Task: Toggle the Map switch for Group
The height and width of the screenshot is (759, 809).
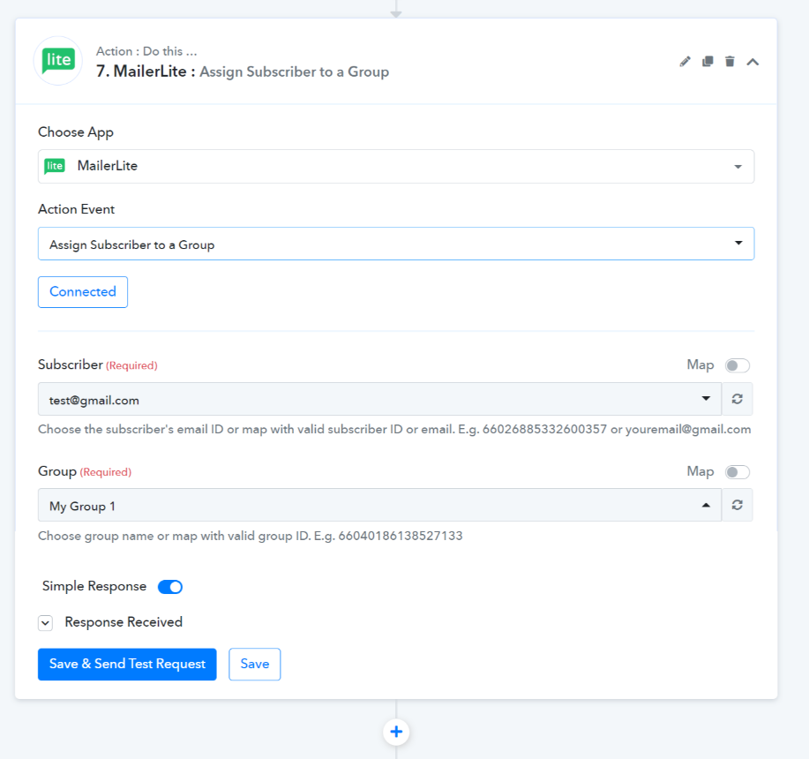Action: [738, 472]
